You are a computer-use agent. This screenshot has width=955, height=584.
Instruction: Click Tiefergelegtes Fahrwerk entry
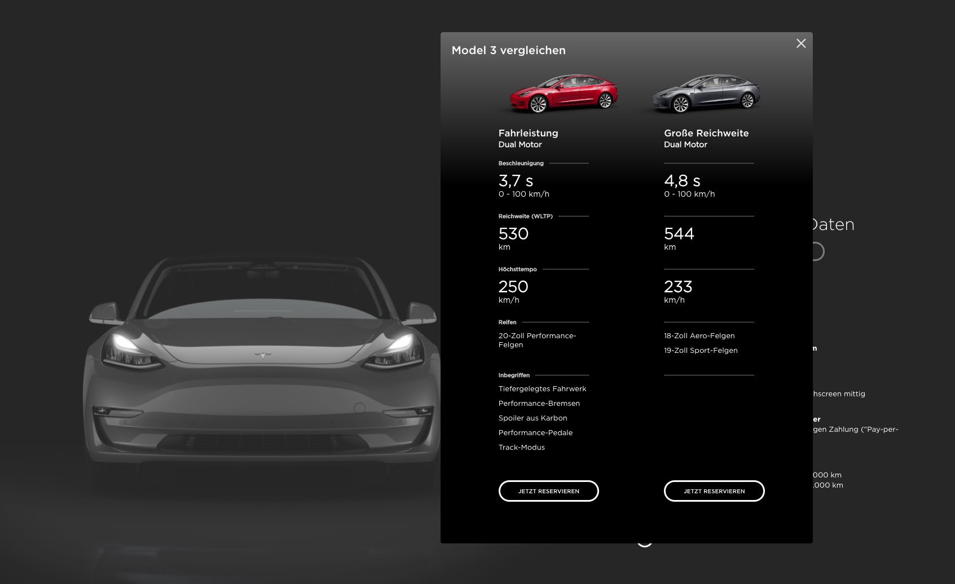click(542, 388)
